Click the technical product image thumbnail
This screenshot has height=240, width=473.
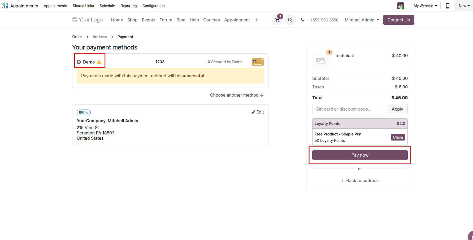click(320, 61)
